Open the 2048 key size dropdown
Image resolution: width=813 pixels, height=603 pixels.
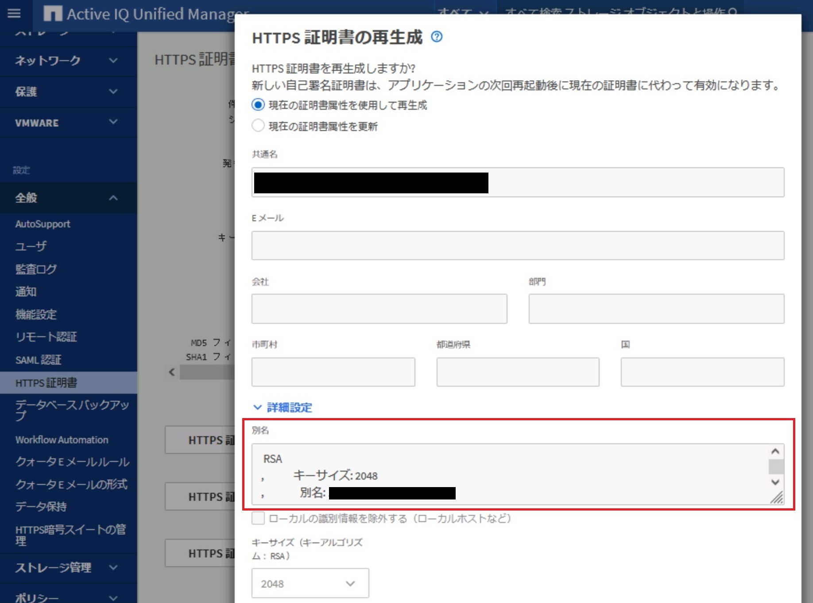[310, 584]
